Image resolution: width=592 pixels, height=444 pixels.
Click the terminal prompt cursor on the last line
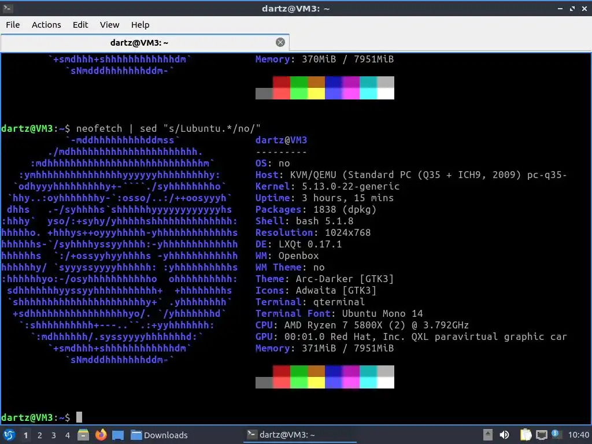tap(79, 417)
